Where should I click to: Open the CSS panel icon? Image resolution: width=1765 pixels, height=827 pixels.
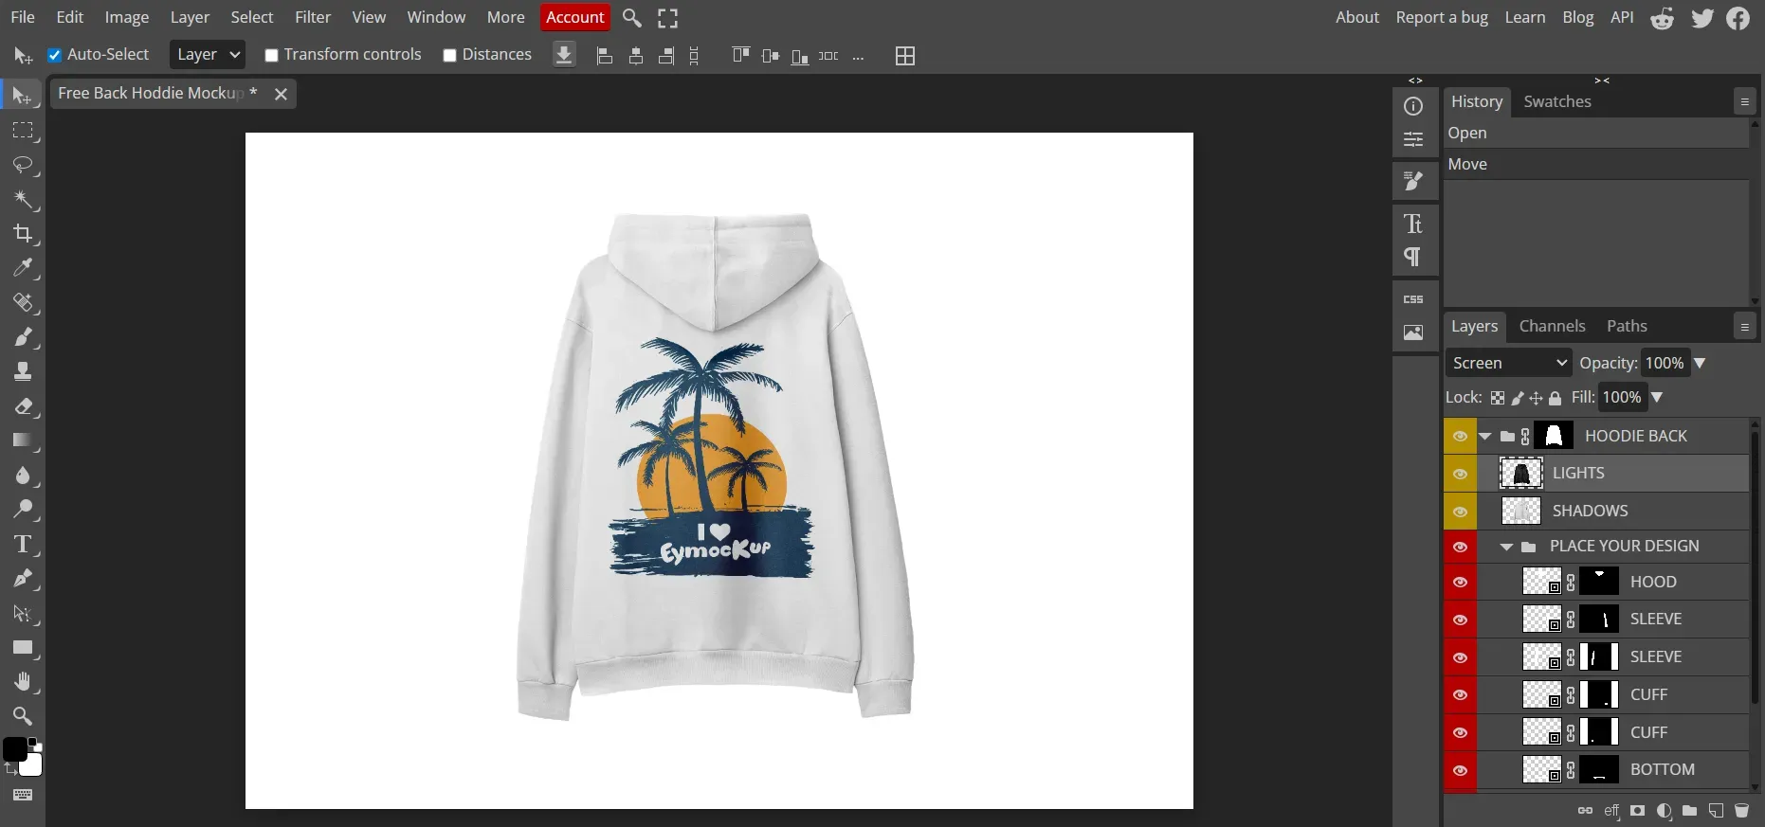[1413, 299]
